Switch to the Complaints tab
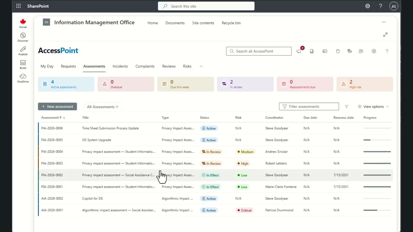 tap(145, 66)
